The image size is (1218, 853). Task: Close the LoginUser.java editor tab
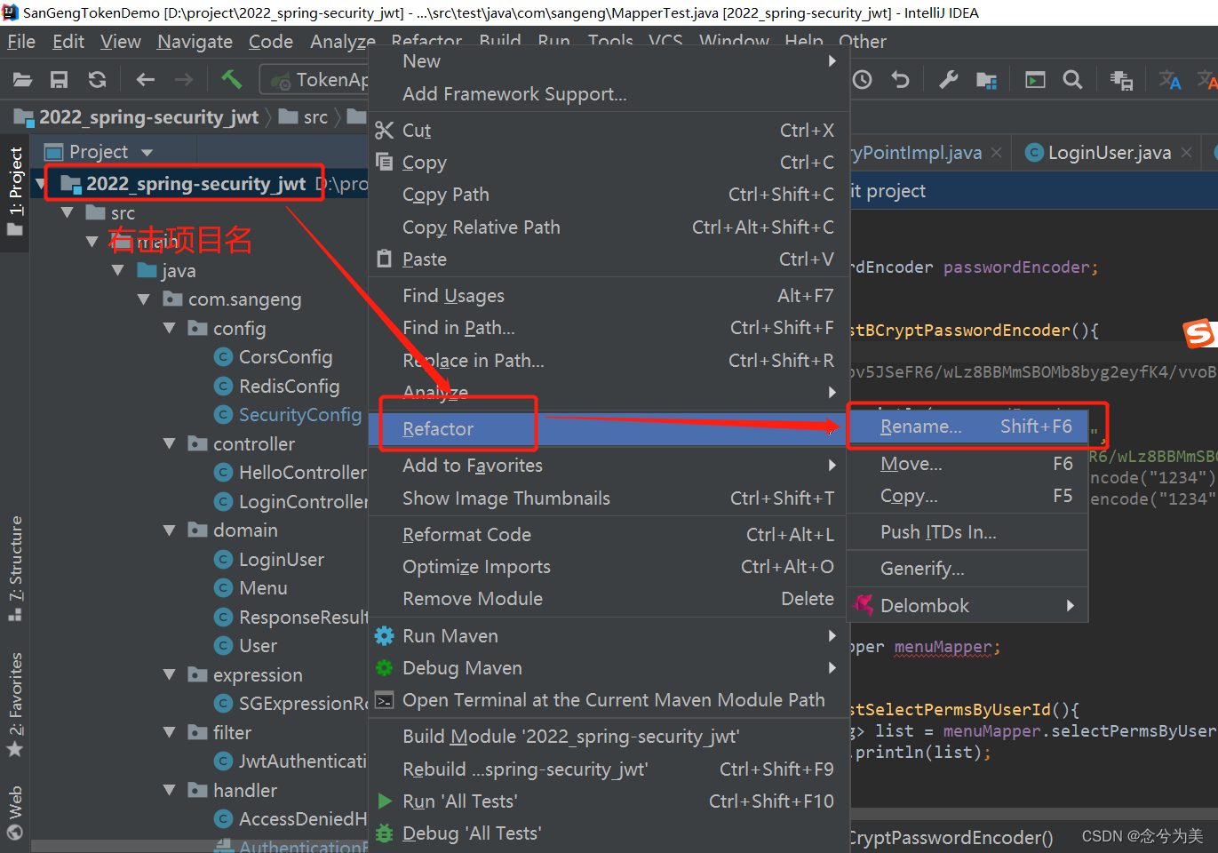[1186, 153]
